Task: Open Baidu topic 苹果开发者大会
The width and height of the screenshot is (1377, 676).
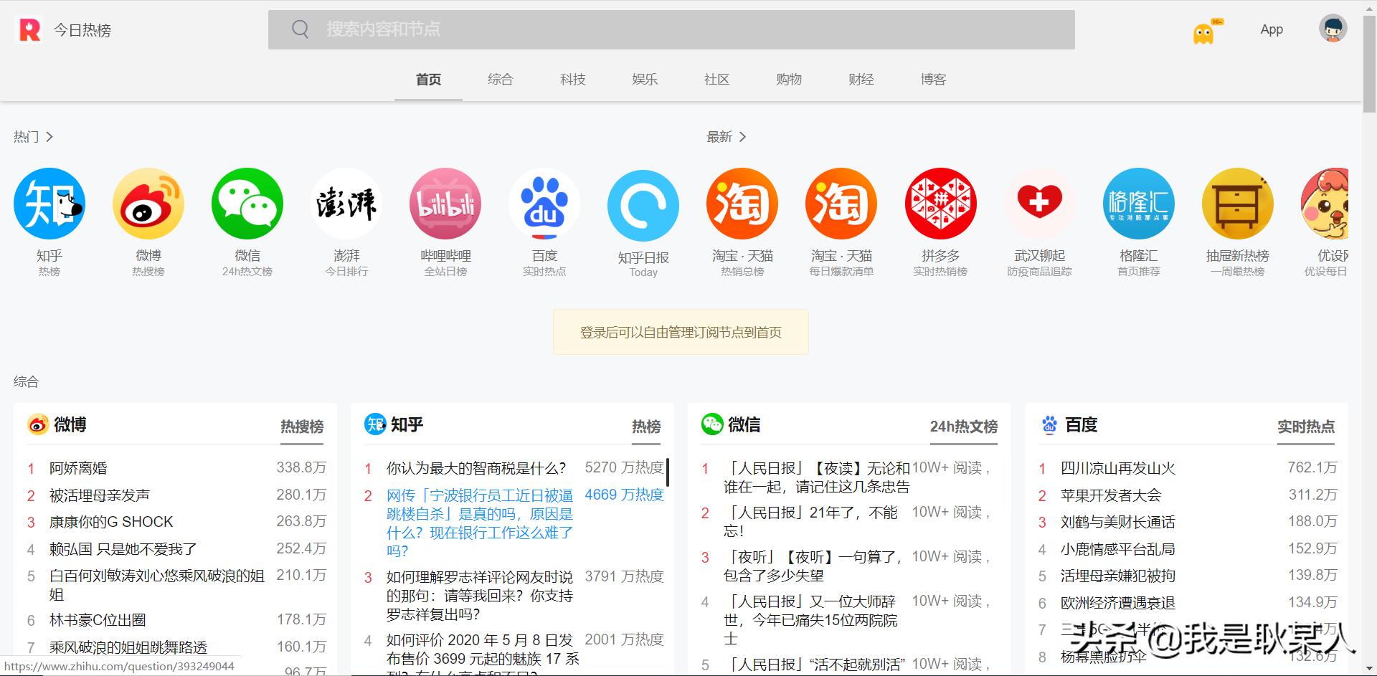Action: [1111, 495]
